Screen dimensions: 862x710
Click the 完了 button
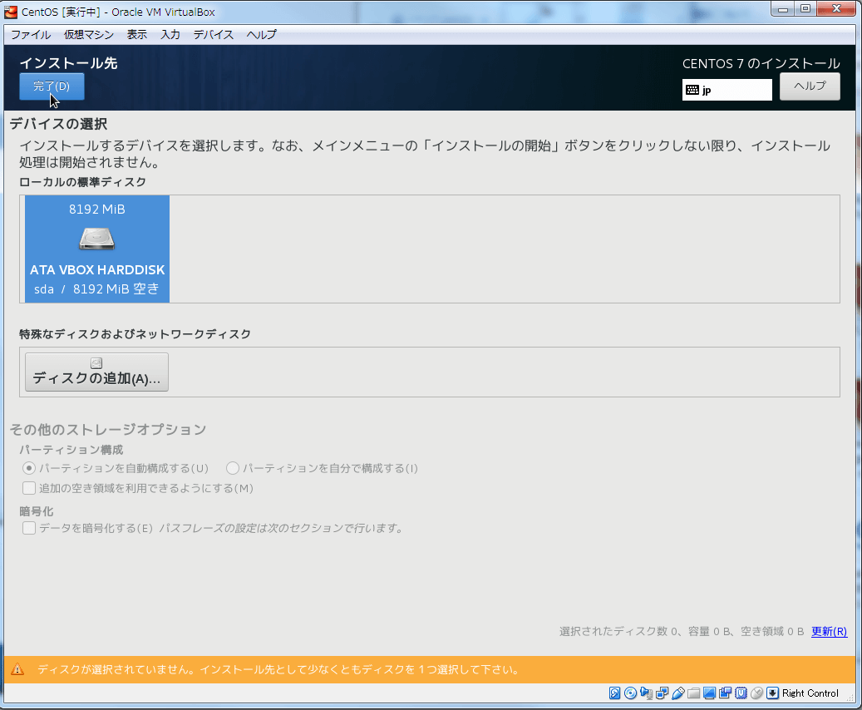(52, 86)
